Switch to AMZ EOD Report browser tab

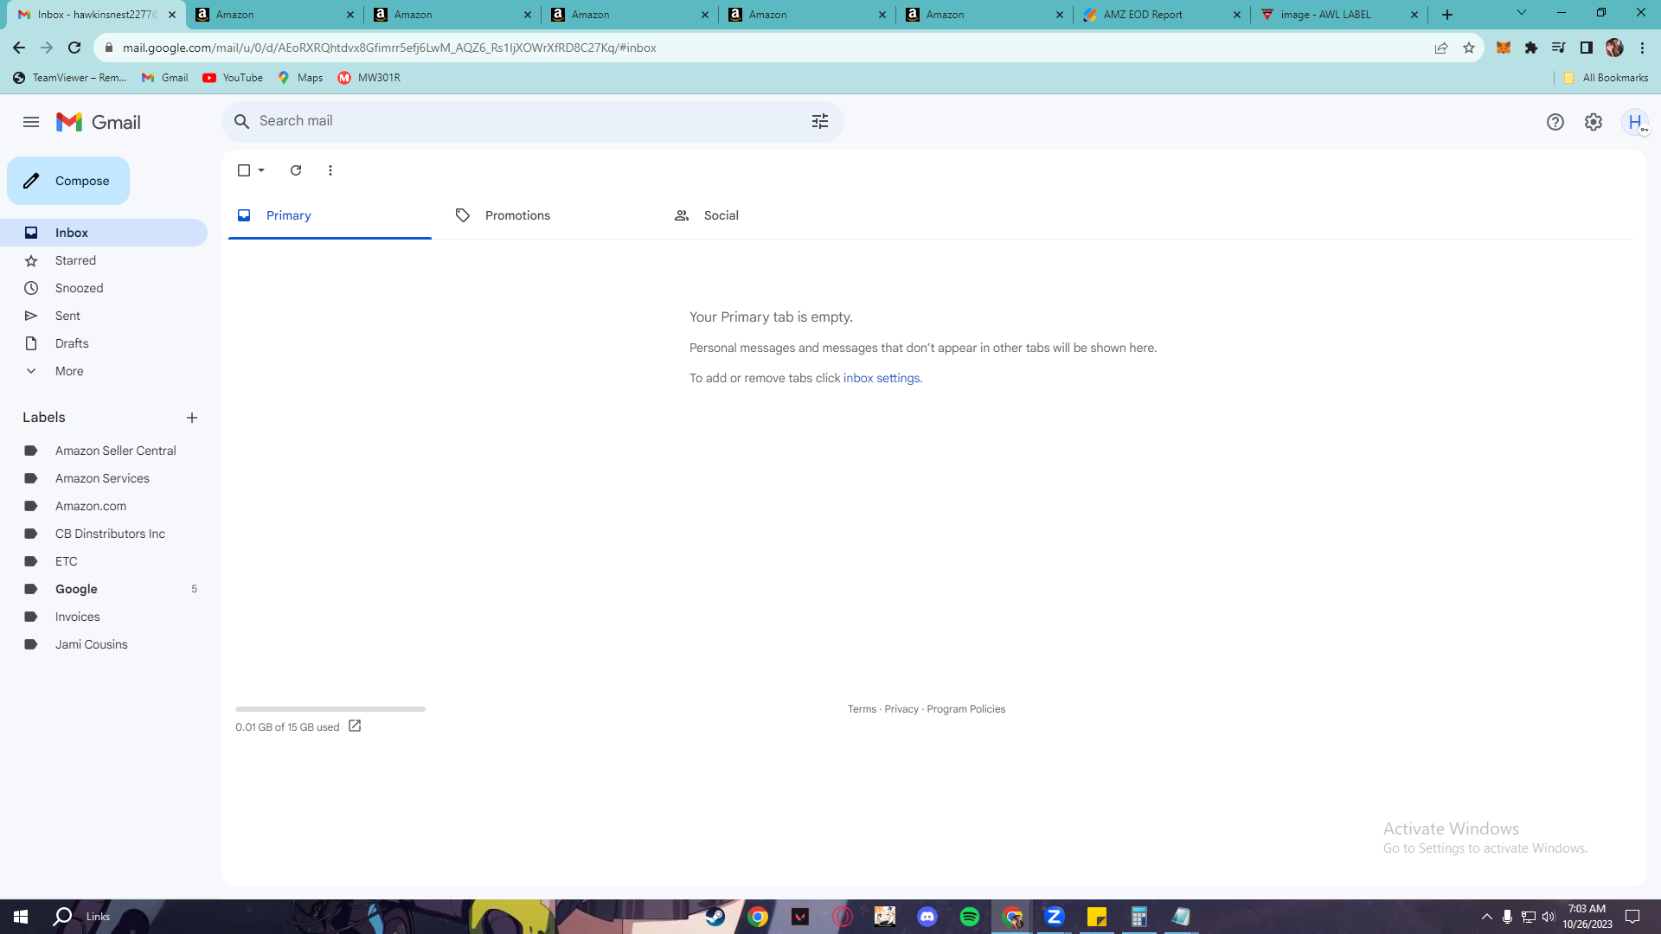pyautogui.click(x=1162, y=15)
